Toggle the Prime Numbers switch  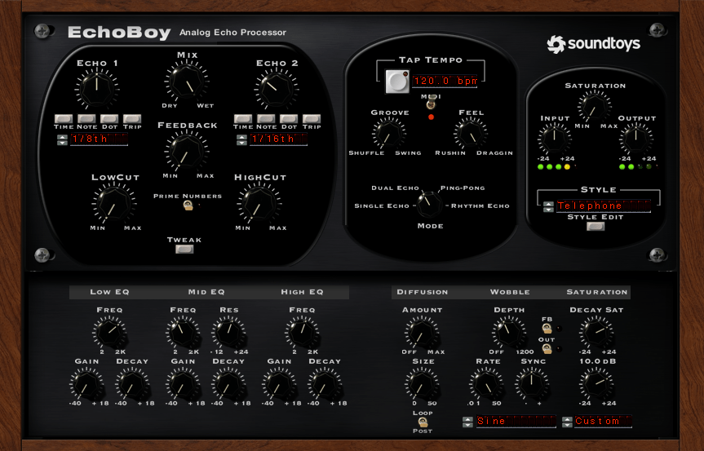[188, 206]
